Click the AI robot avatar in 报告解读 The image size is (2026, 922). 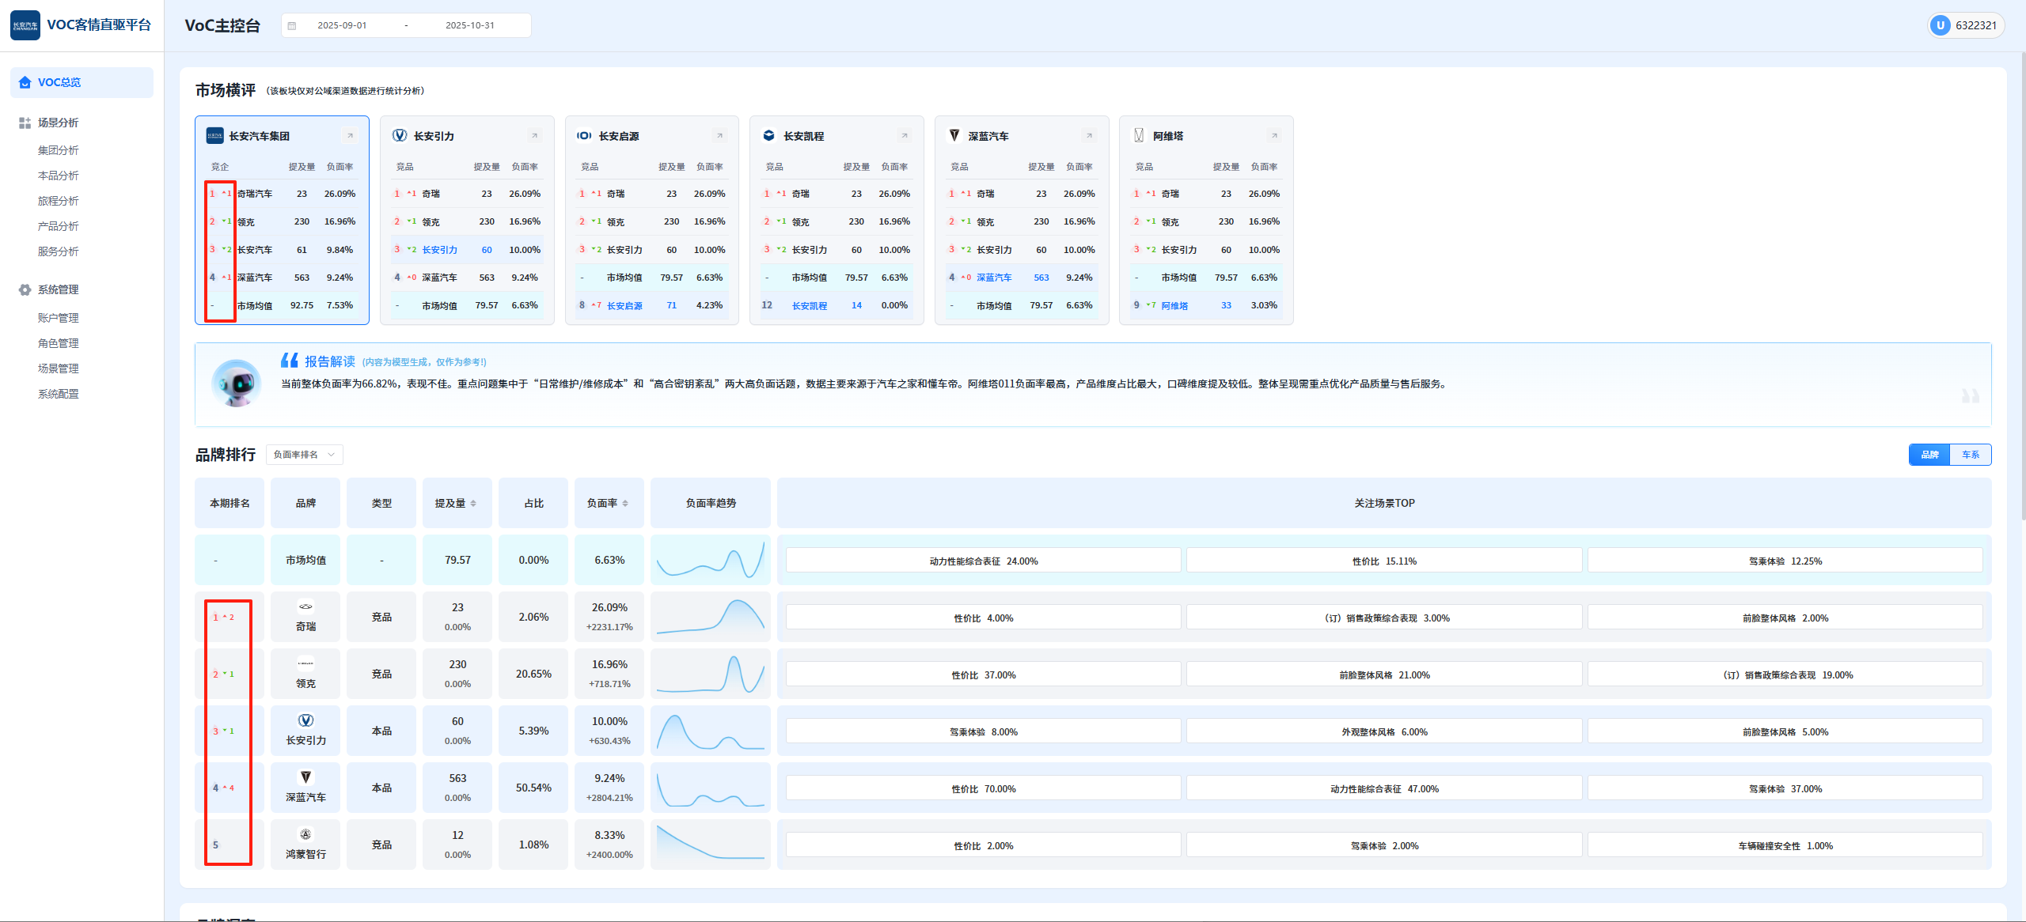[236, 384]
